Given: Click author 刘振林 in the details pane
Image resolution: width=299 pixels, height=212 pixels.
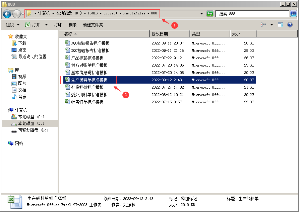Looking at the screenshot, I should (129, 205).
